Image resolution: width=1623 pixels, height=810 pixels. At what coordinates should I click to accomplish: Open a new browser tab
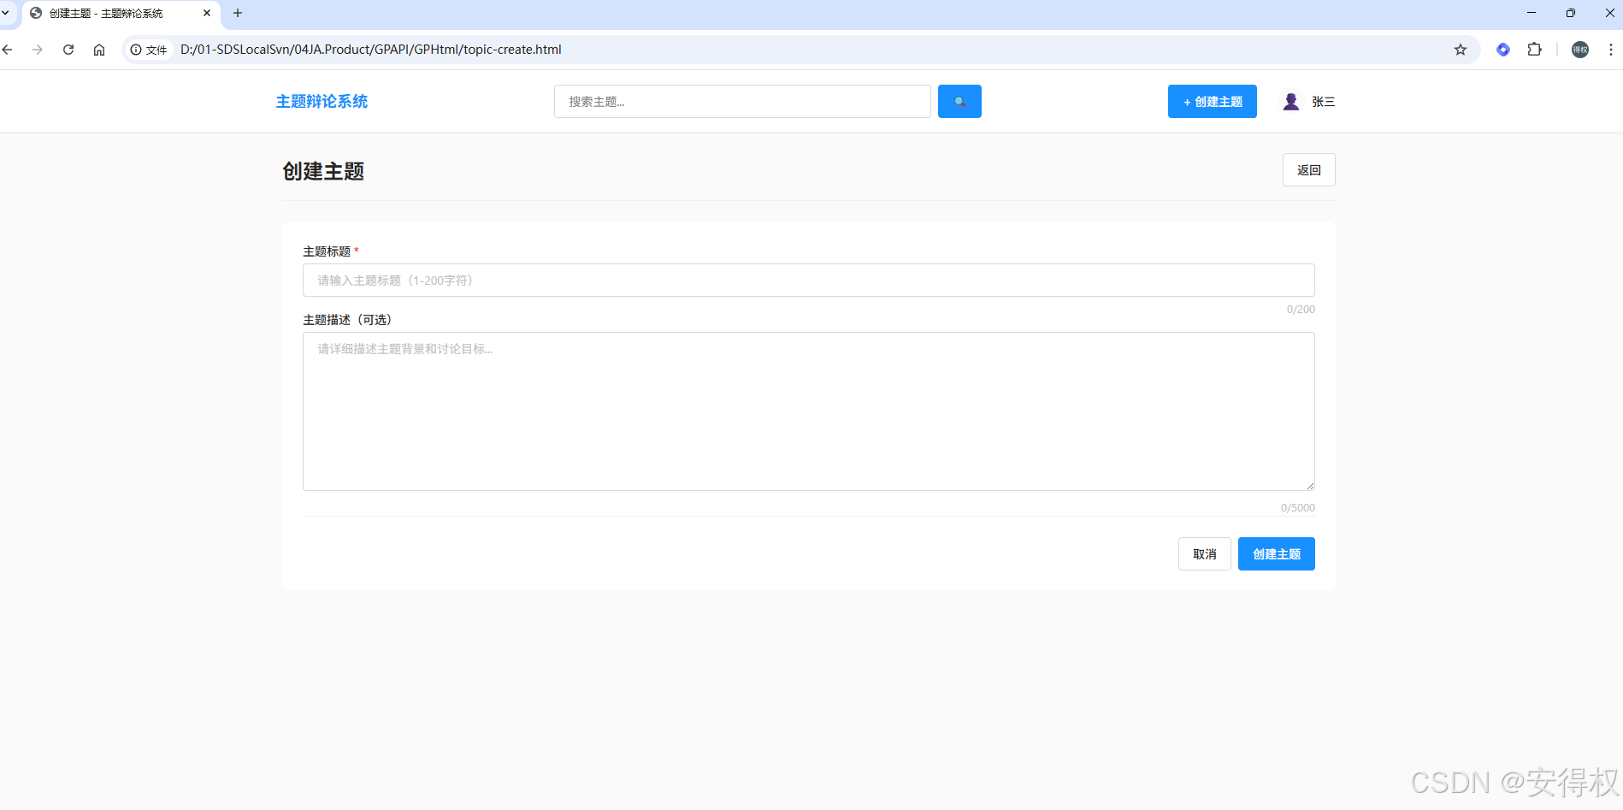(238, 13)
